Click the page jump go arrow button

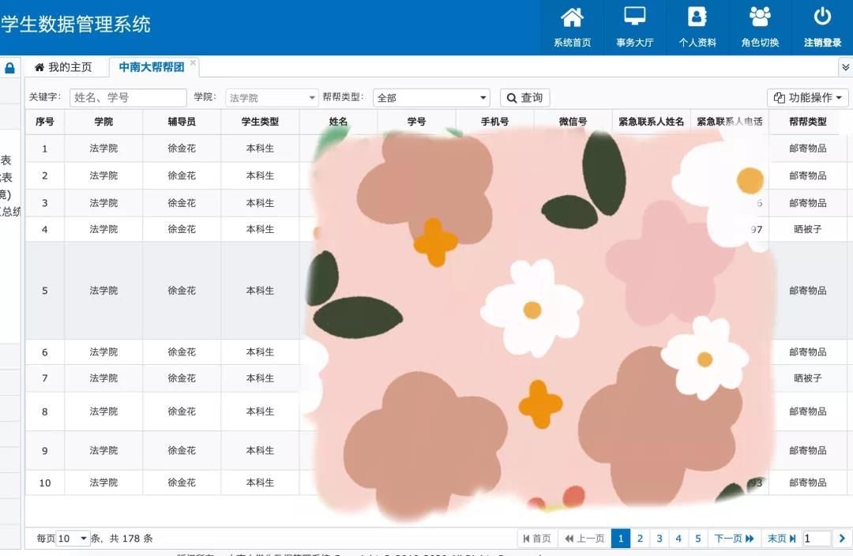point(842,539)
